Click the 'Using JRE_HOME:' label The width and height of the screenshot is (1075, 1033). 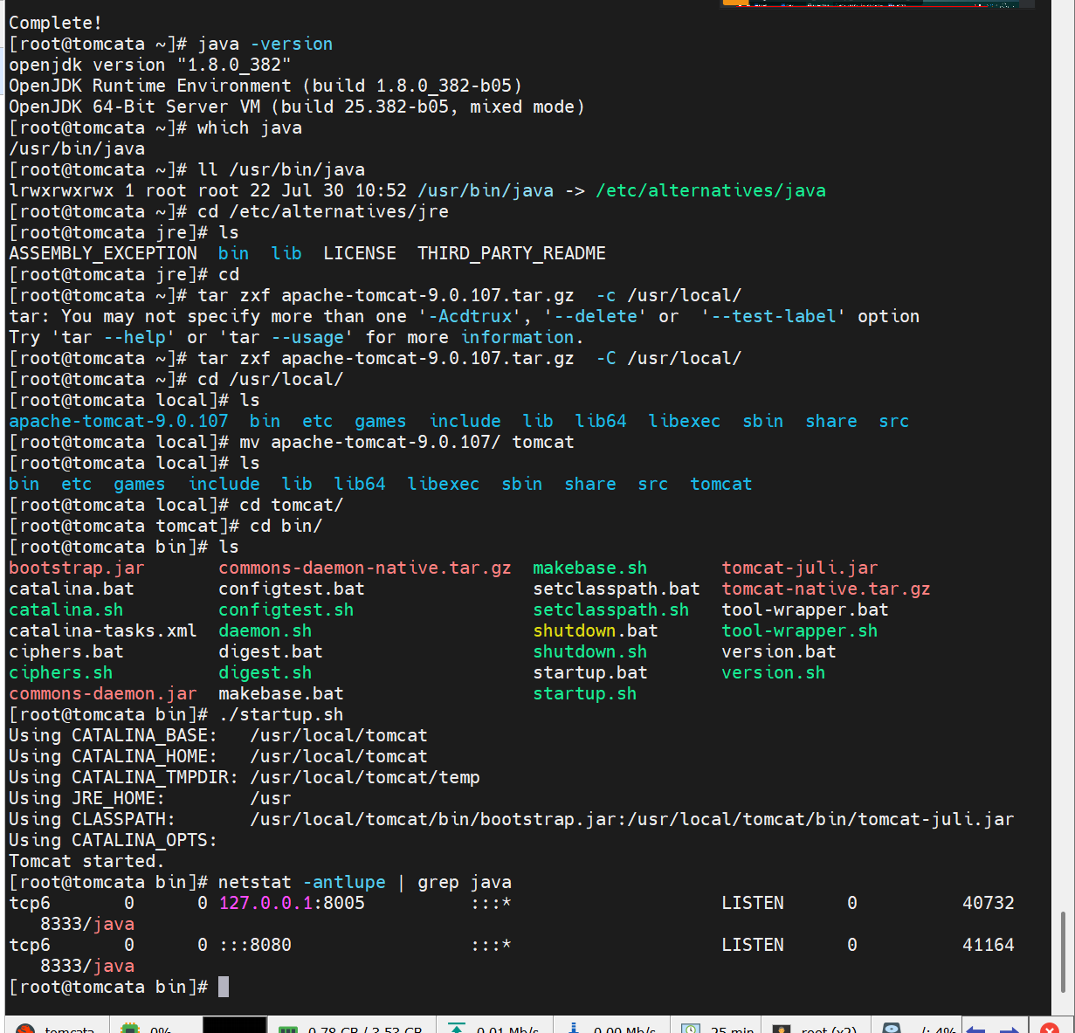(x=87, y=798)
